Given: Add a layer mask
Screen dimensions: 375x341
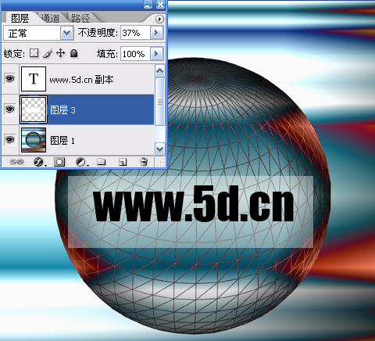Looking at the screenshot, I should (59, 162).
